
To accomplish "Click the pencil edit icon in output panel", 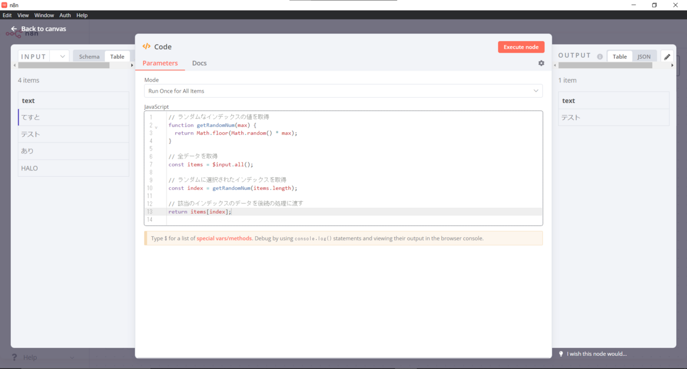I will [667, 56].
